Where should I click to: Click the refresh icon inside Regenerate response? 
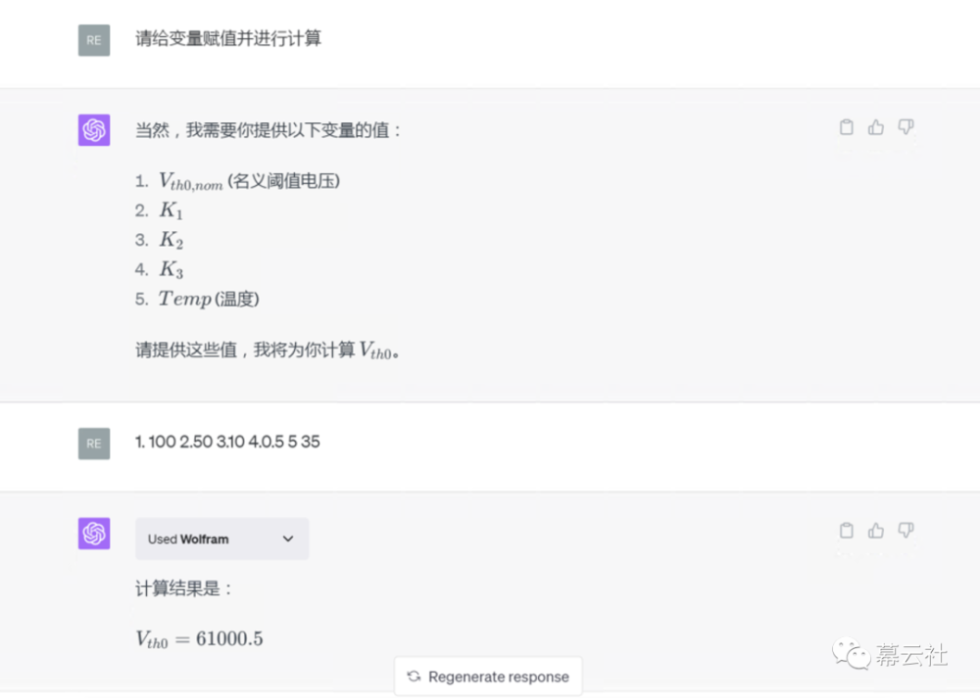tap(414, 675)
